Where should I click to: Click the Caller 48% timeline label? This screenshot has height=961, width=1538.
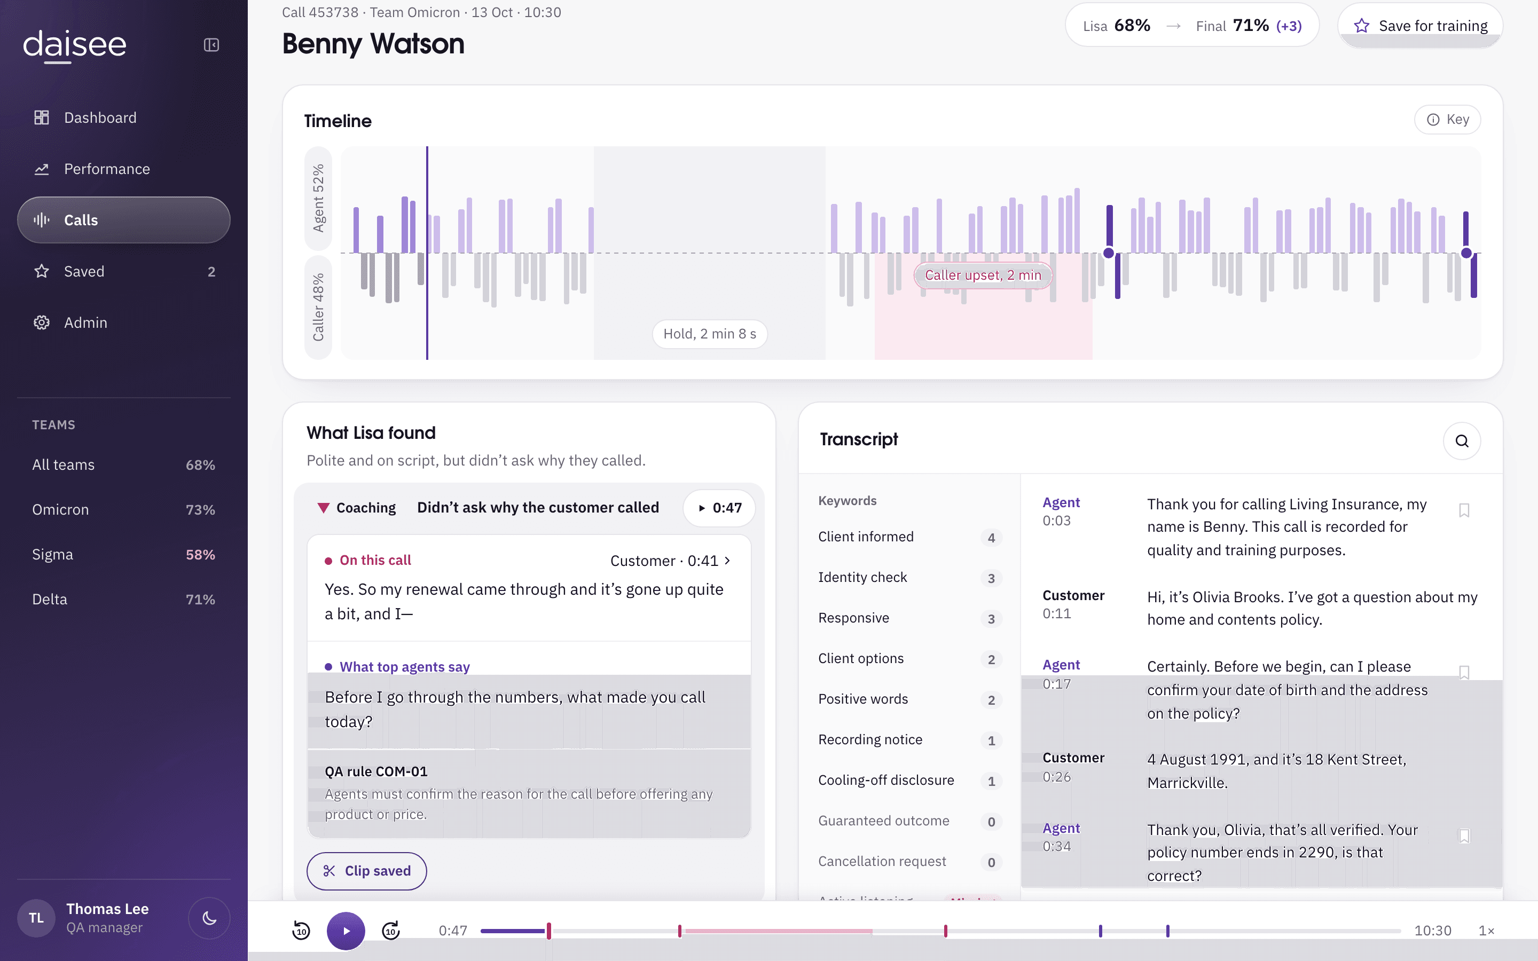tap(318, 307)
